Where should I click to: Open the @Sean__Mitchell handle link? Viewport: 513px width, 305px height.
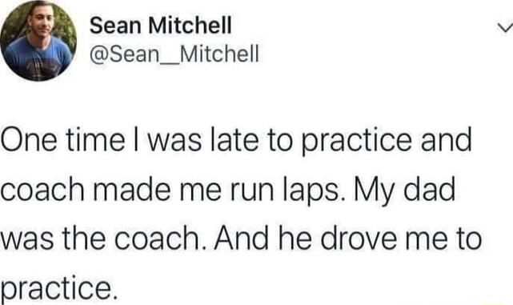pos(174,54)
